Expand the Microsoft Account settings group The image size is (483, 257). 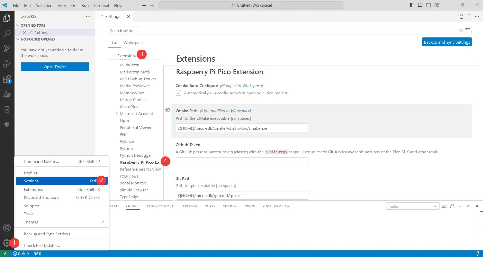[117, 114]
